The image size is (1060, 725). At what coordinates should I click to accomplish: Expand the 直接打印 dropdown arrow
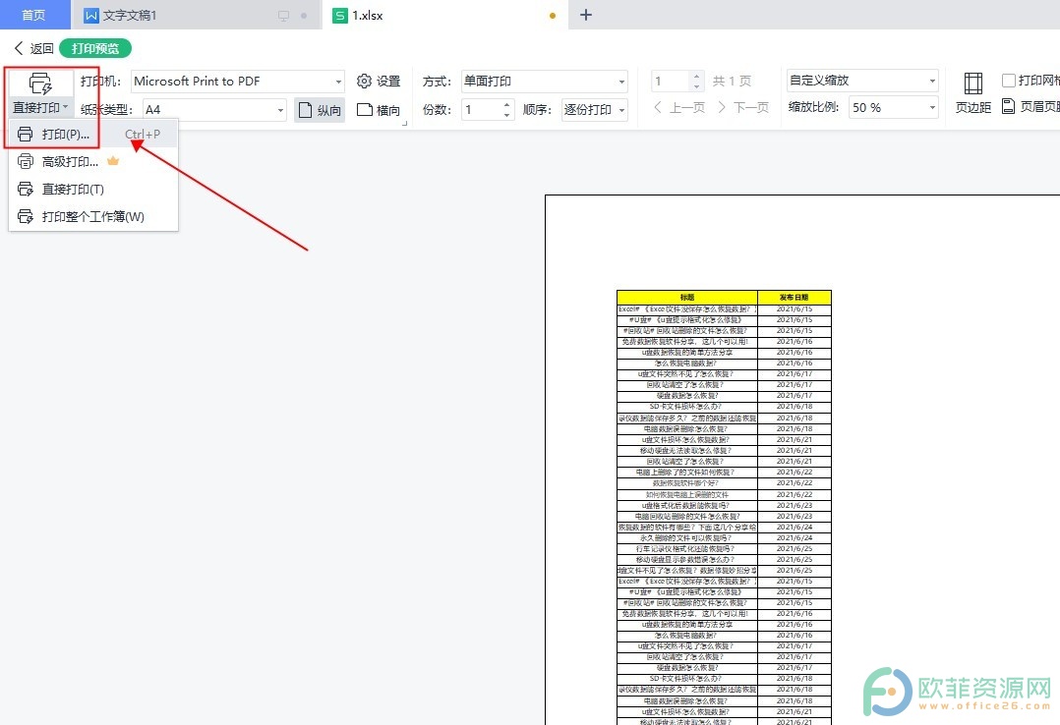tap(66, 107)
